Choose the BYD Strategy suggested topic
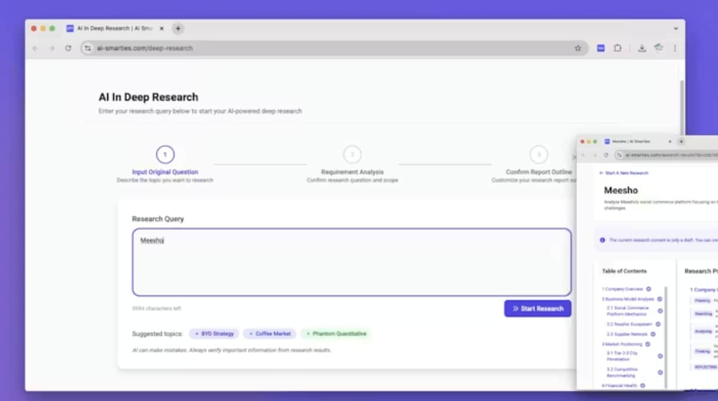 pyautogui.click(x=214, y=333)
